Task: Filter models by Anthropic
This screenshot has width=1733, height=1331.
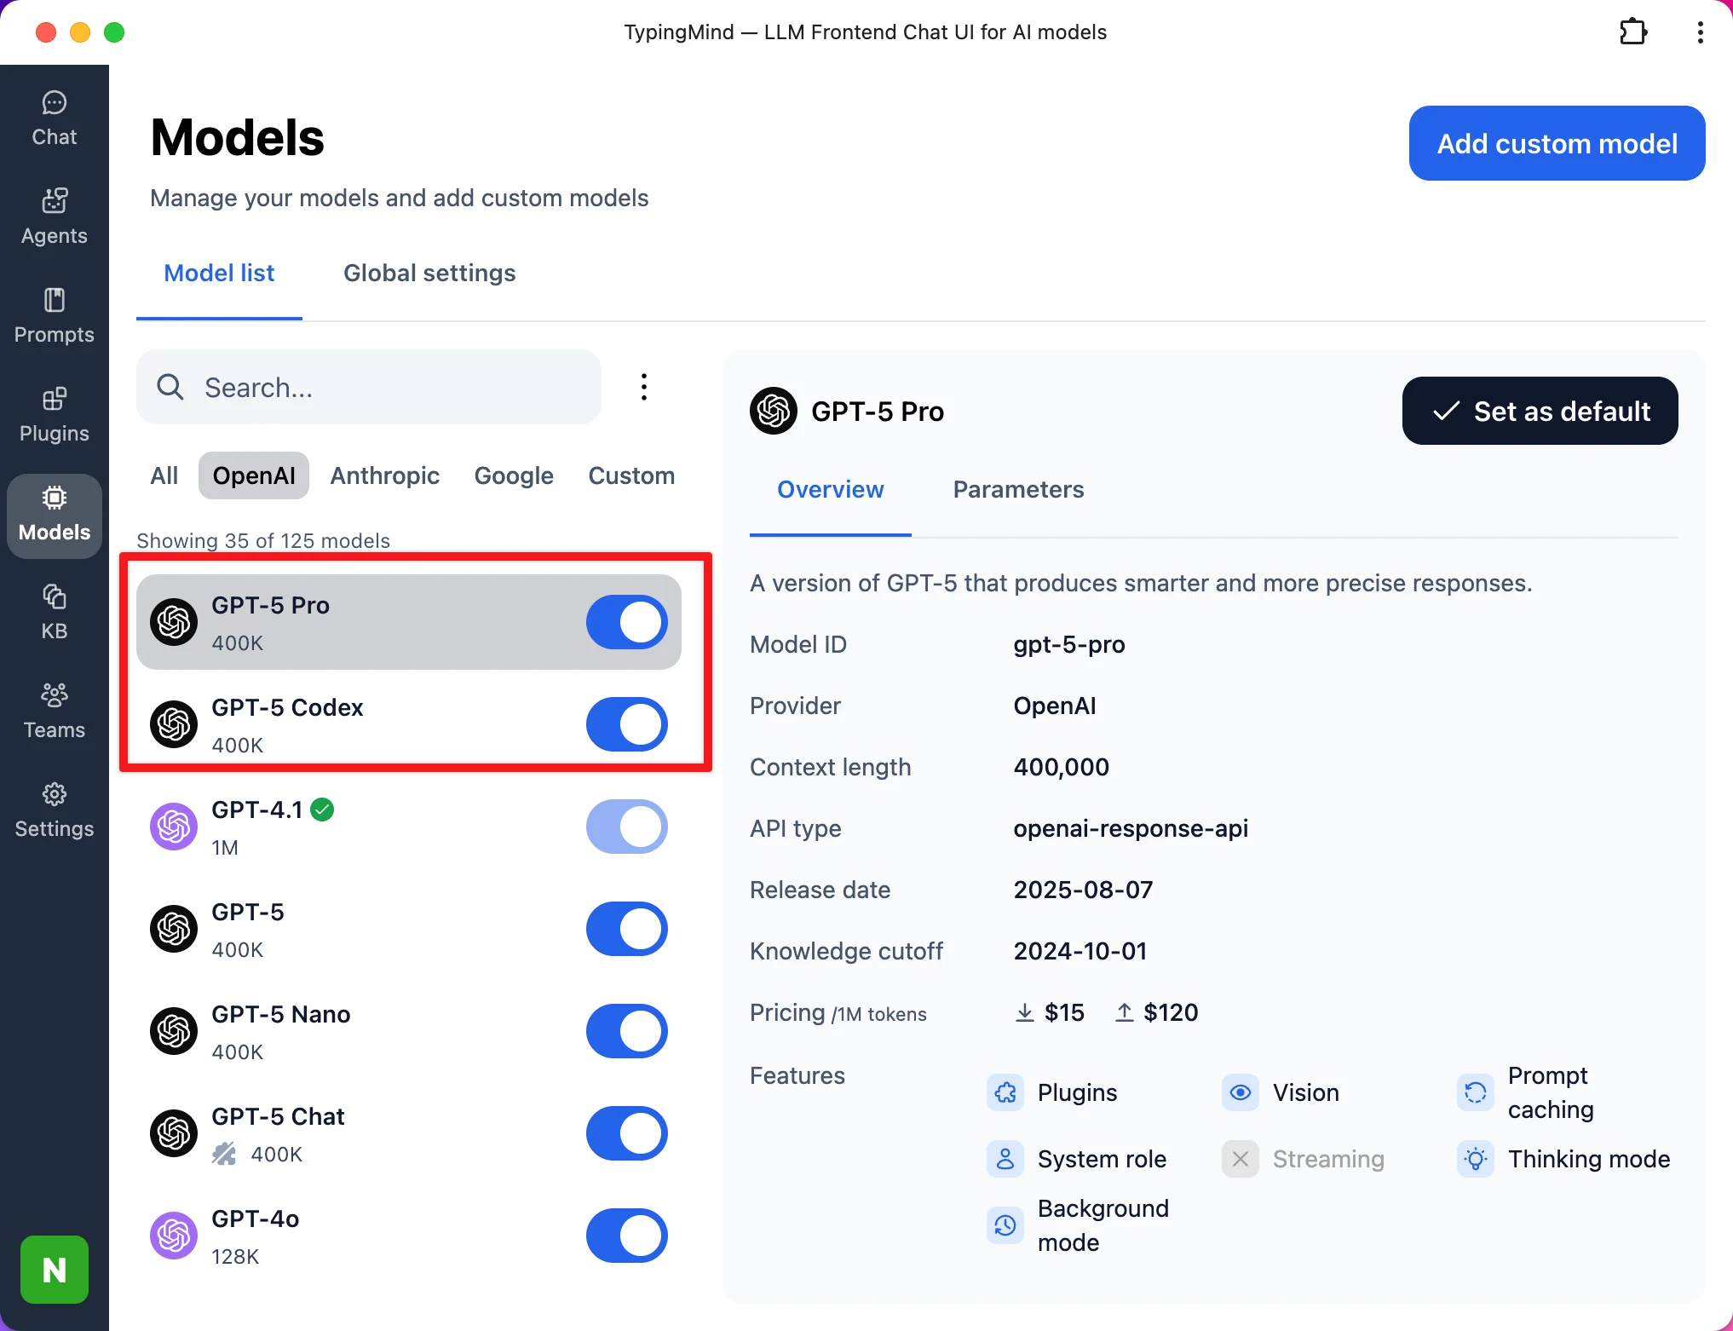Action: click(385, 475)
